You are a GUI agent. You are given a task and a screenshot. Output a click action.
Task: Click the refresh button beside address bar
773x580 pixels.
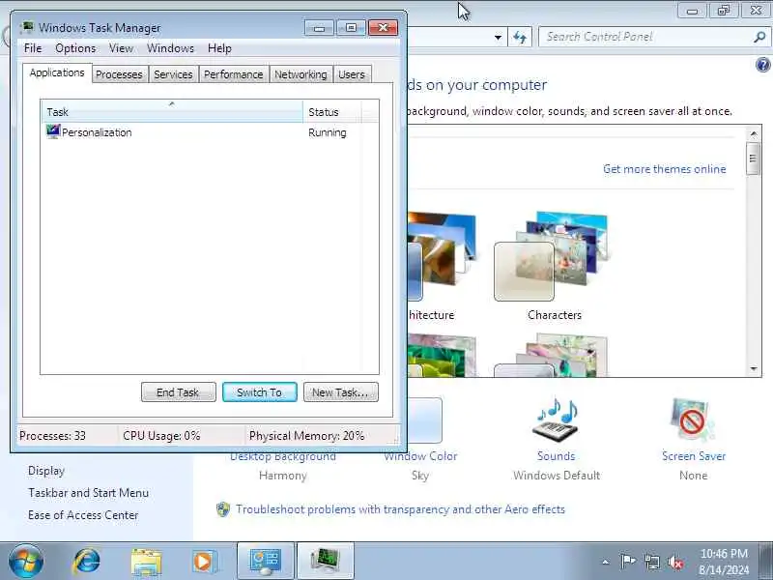point(520,37)
